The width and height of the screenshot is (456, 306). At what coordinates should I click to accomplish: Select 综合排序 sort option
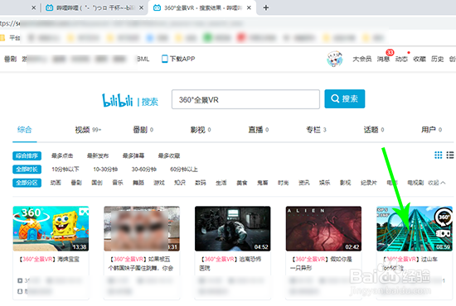(27, 155)
